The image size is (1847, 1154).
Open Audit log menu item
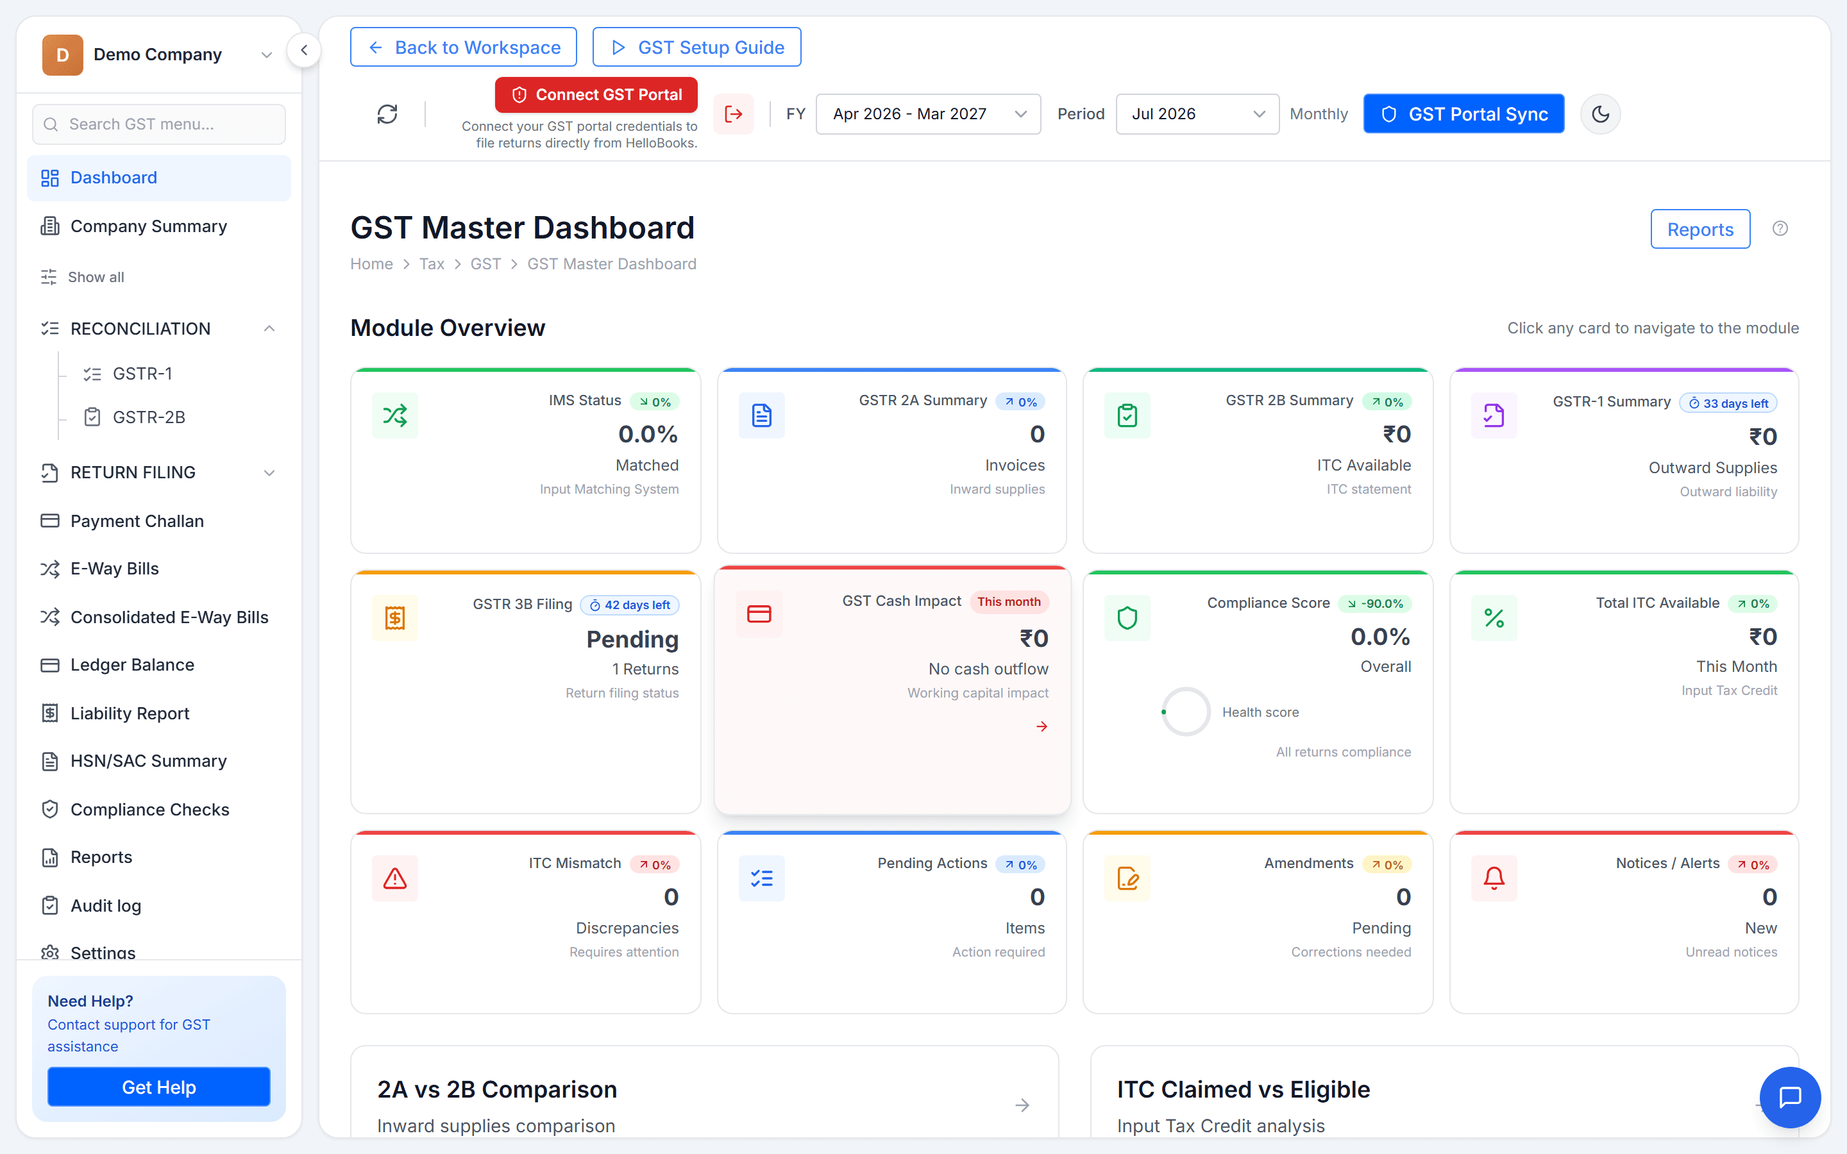pos(159,905)
